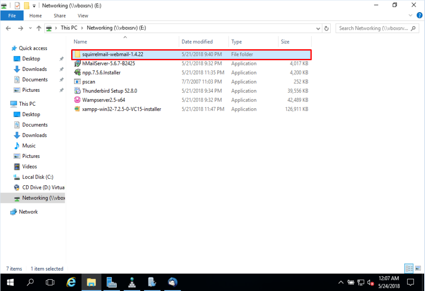Open Desktop under Quick access

[x=31, y=59]
